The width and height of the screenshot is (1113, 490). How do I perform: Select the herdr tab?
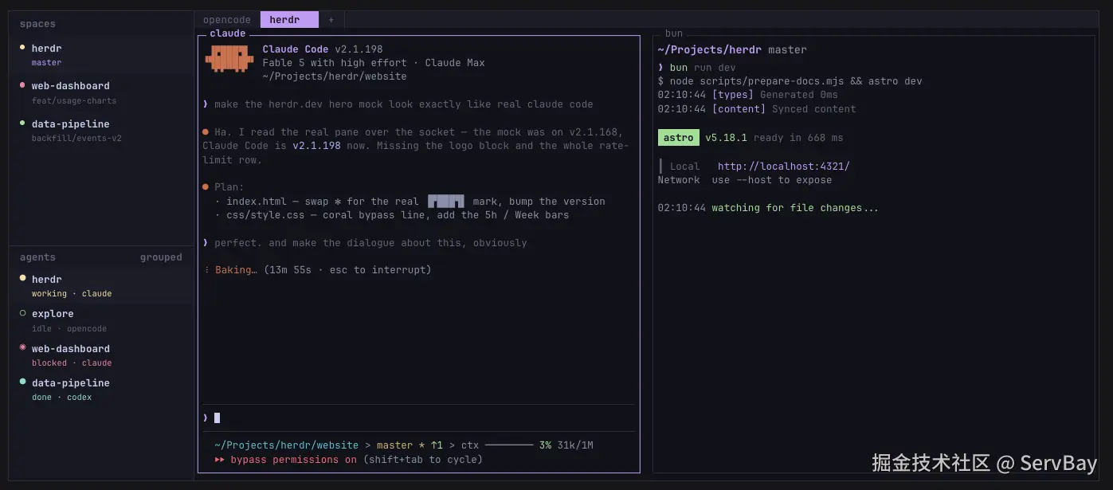[288, 20]
